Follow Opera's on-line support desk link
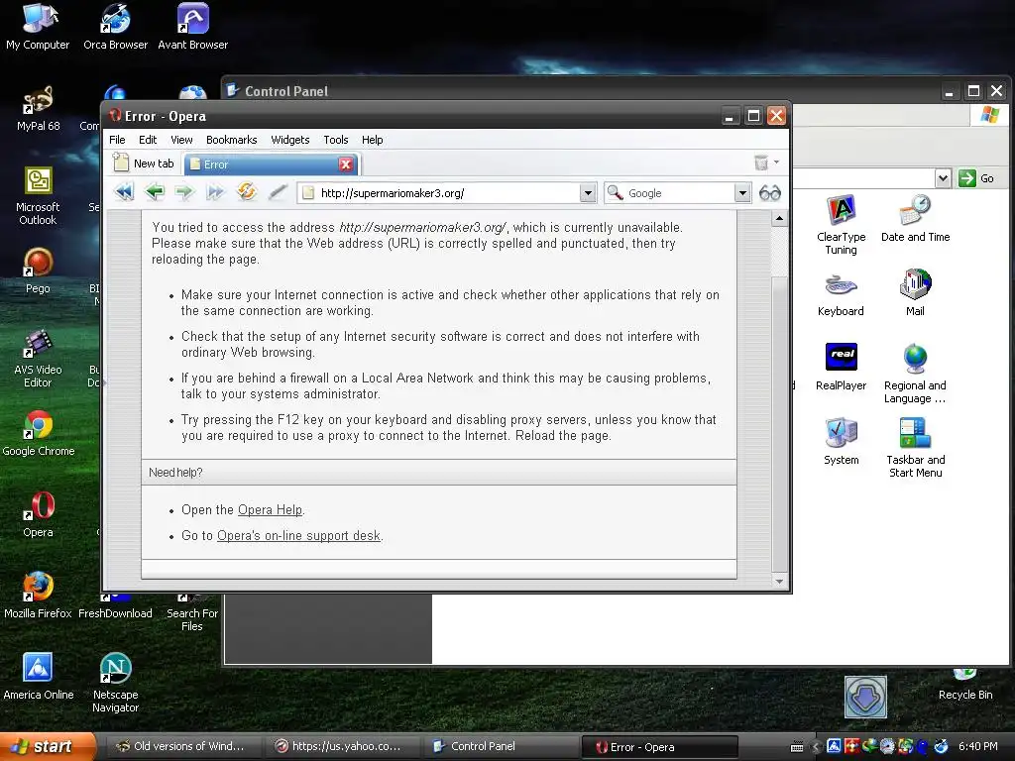Screen dimensions: 1015x761 298,536
